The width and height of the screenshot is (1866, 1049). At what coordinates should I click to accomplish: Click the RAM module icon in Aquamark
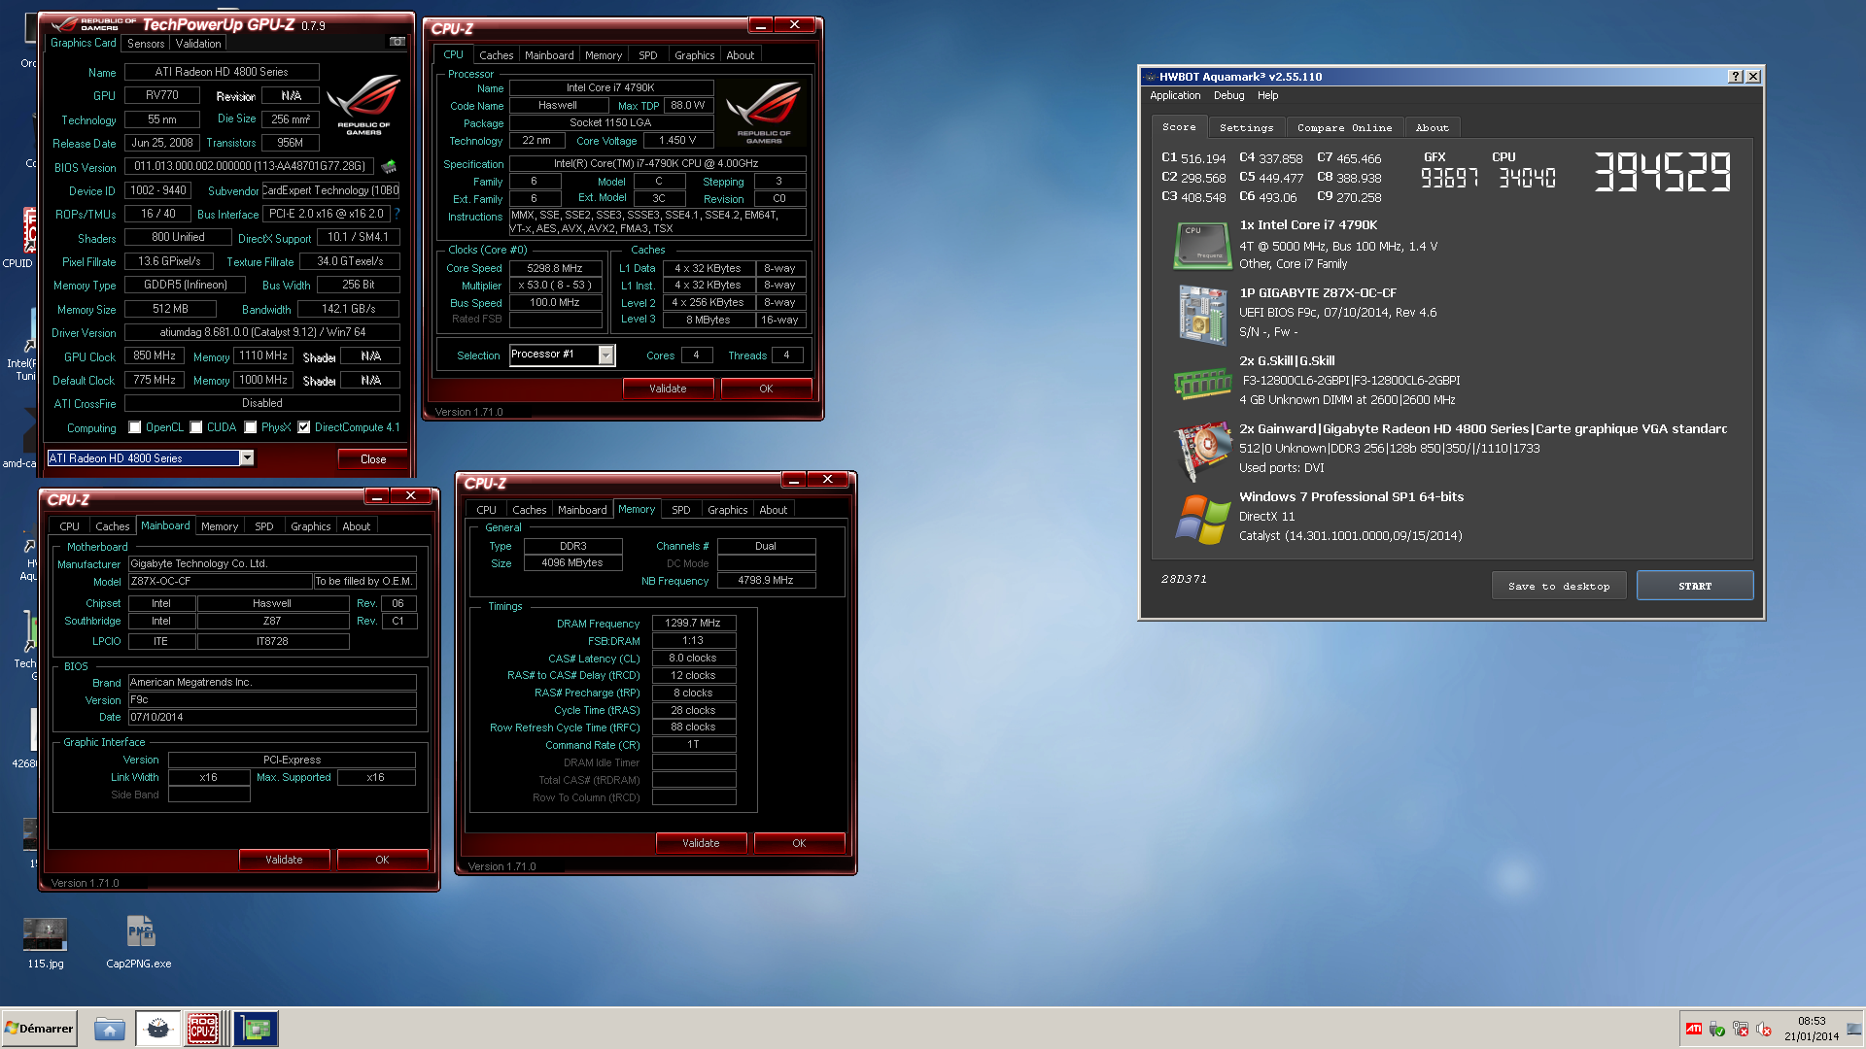[1202, 384]
